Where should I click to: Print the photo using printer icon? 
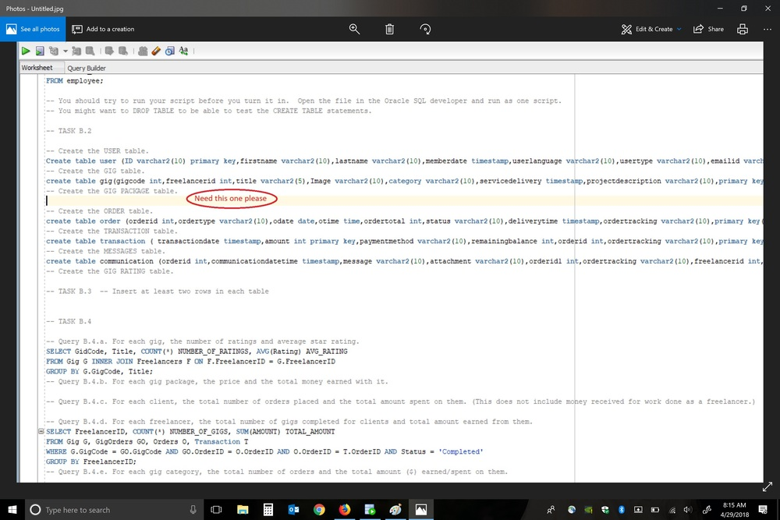pyautogui.click(x=743, y=29)
